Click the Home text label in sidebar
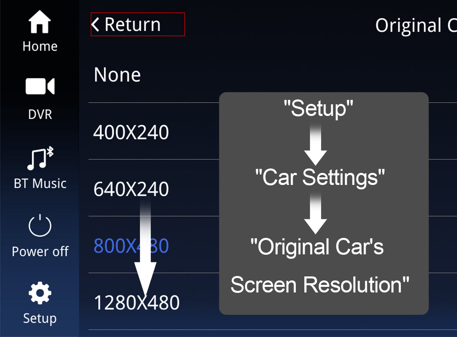457x337 pixels. (x=40, y=46)
